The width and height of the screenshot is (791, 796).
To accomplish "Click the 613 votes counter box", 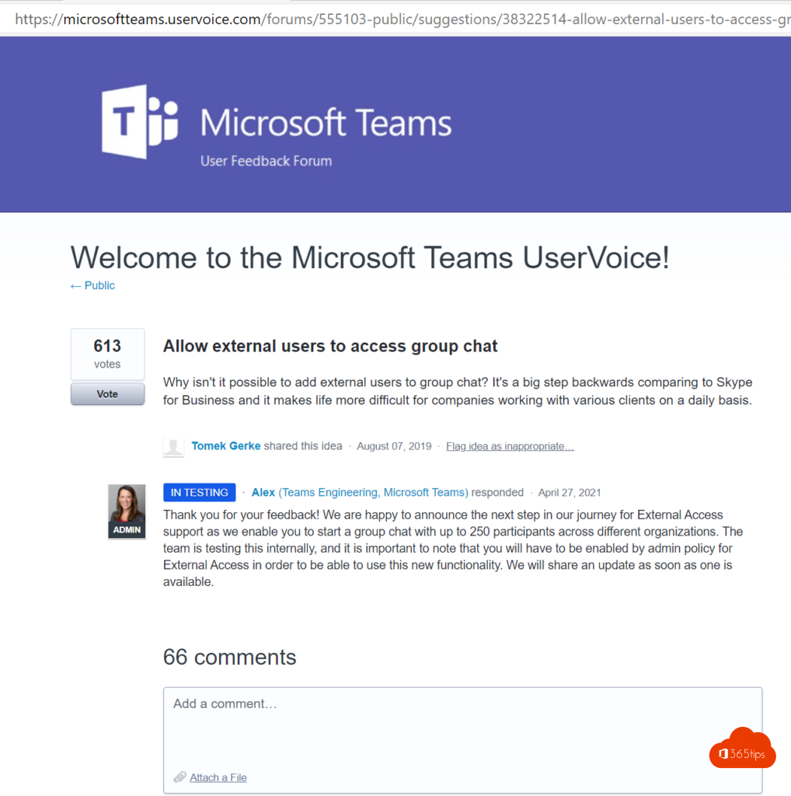I will (x=107, y=354).
